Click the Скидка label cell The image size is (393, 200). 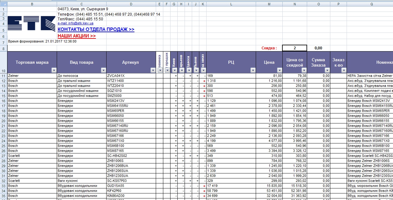(269, 48)
